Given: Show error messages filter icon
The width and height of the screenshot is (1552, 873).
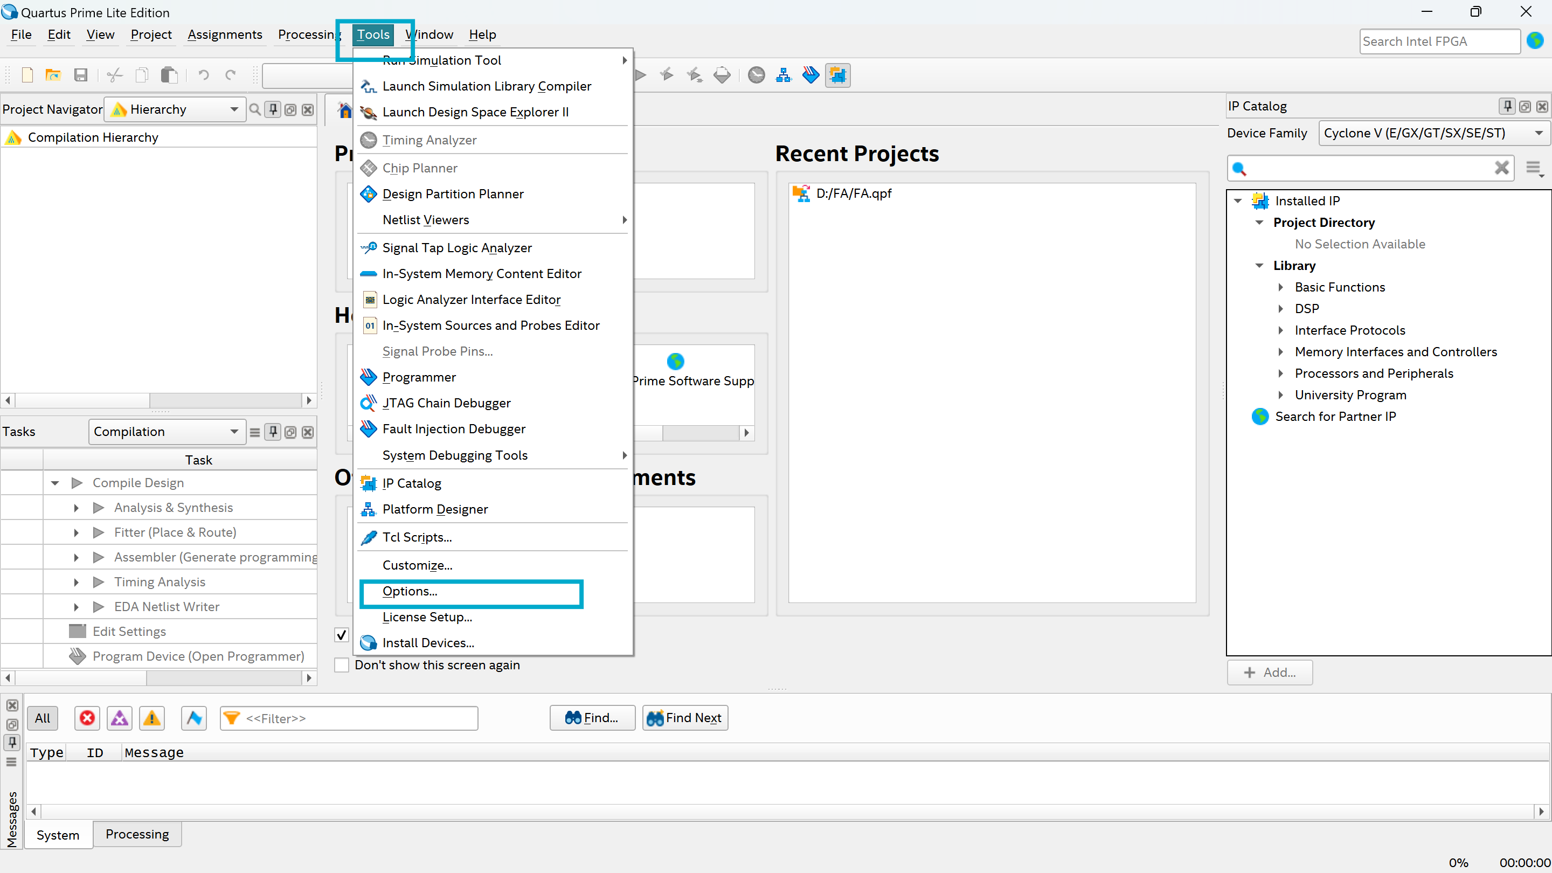Looking at the screenshot, I should 87,718.
